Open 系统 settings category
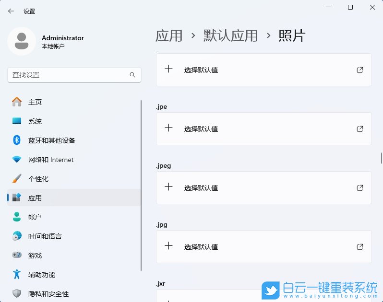The image size is (383, 302). pos(74,121)
